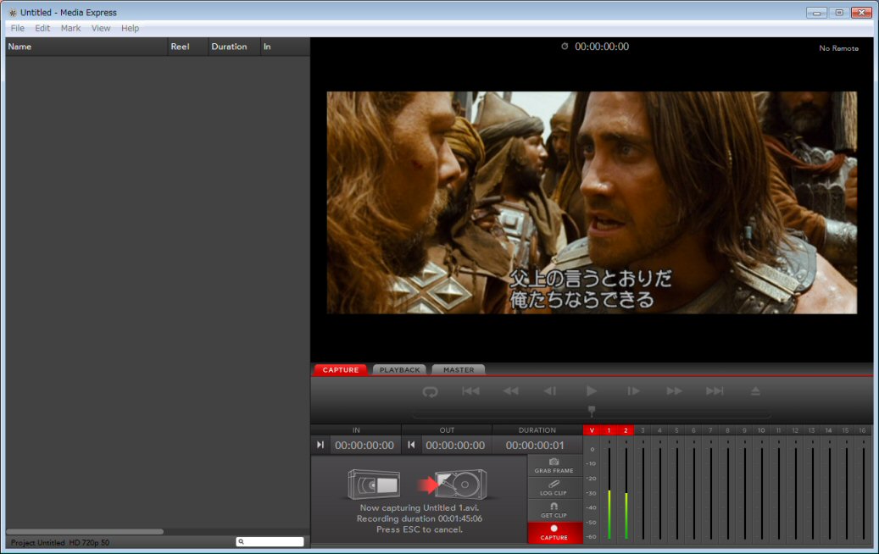The image size is (879, 554).
Task: Enable audio channel 10
Action: coord(761,430)
